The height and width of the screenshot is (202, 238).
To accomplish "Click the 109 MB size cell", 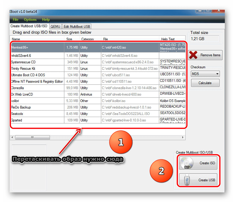I will click(73, 120).
